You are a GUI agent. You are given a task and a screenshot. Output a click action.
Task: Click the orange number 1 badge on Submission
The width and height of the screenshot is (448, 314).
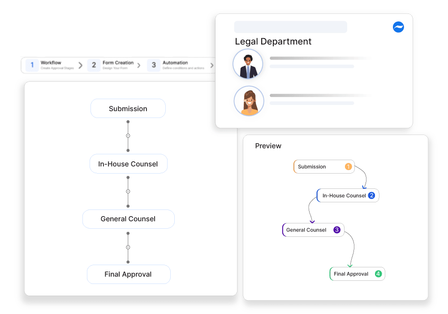[348, 166]
